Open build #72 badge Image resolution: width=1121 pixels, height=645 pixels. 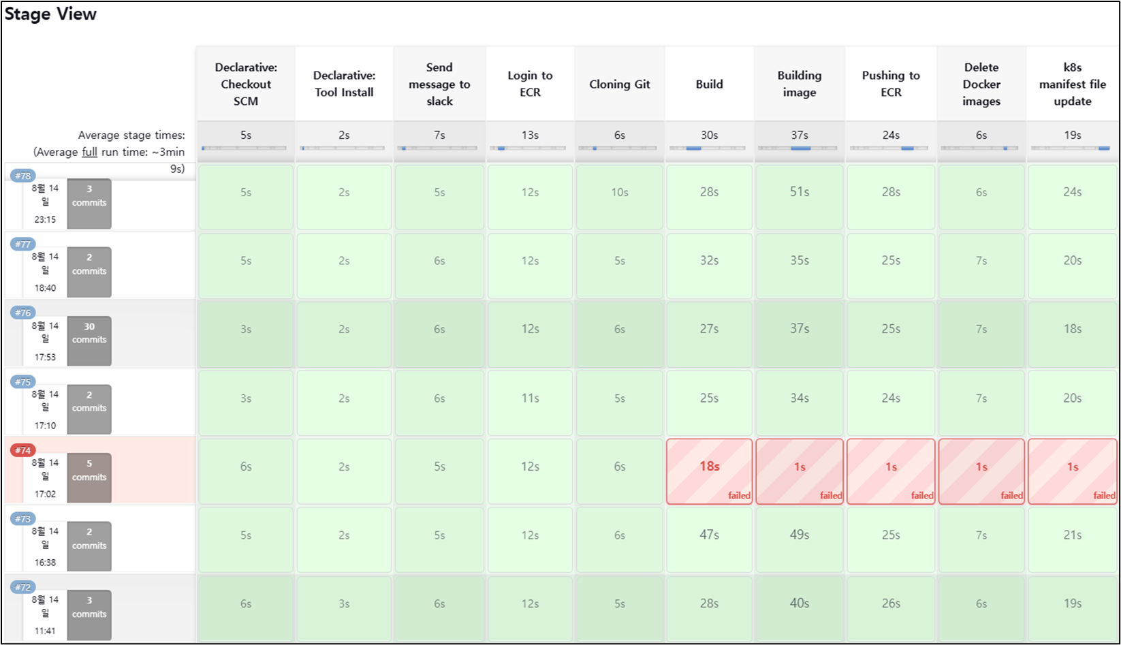click(23, 587)
